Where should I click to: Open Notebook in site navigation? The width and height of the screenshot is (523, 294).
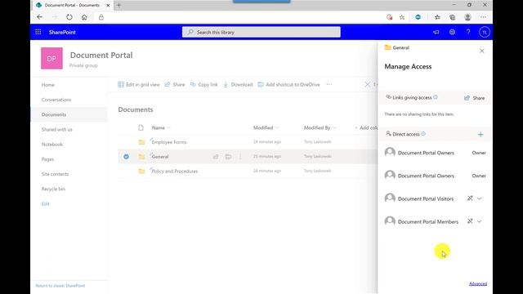click(x=52, y=145)
